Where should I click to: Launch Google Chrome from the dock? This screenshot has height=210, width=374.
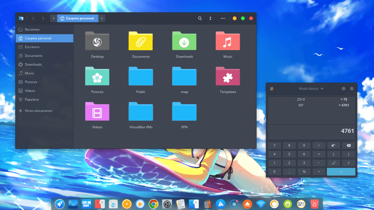tap(153, 204)
